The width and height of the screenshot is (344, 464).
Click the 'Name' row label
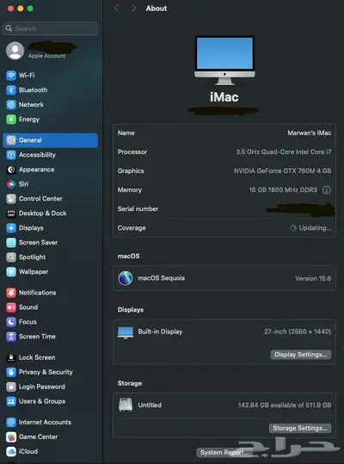pos(126,133)
